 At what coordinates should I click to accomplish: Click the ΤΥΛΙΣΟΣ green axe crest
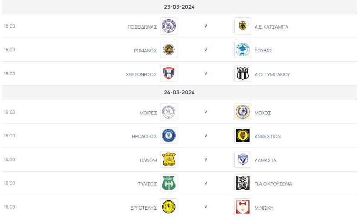point(169,183)
